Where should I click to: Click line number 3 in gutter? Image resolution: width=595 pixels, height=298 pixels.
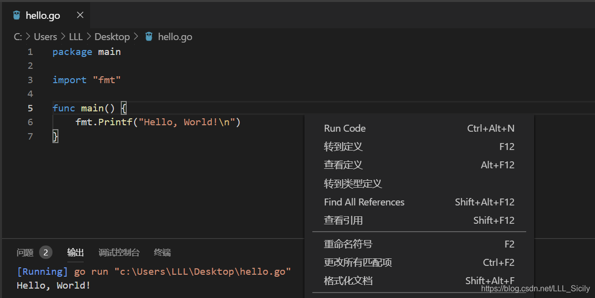click(30, 80)
